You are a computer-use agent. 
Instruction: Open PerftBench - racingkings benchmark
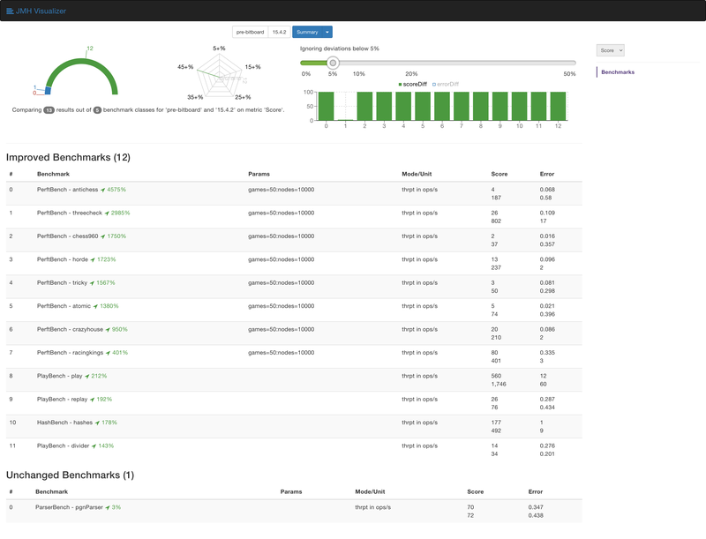tap(70, 353)
